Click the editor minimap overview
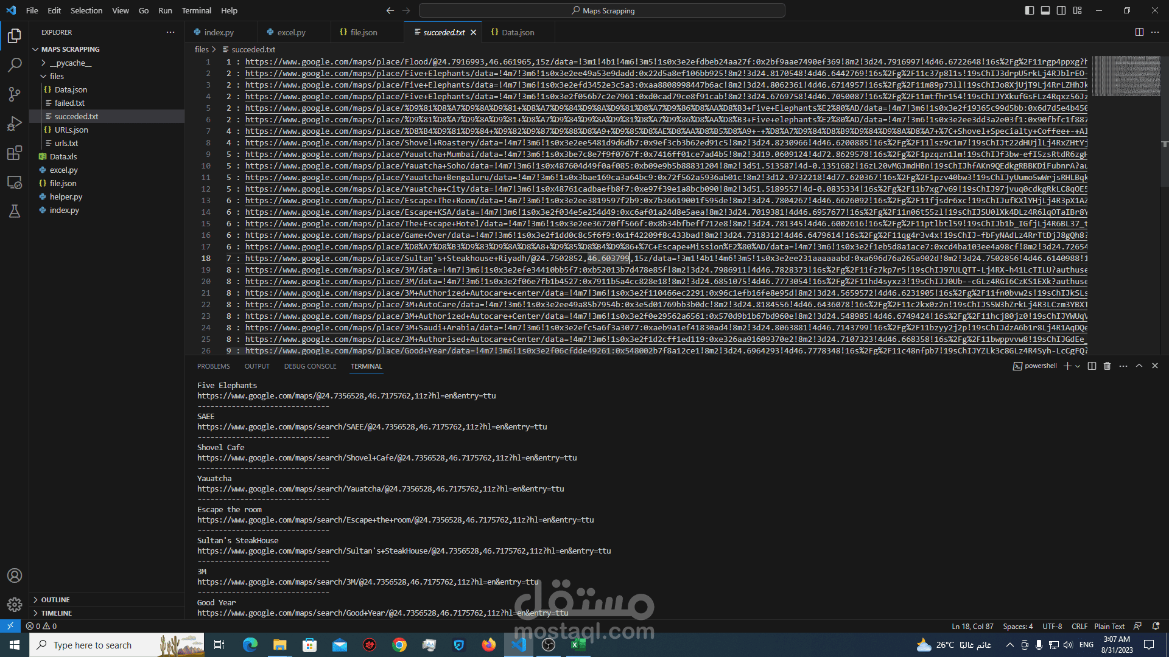 point(1126,76)
